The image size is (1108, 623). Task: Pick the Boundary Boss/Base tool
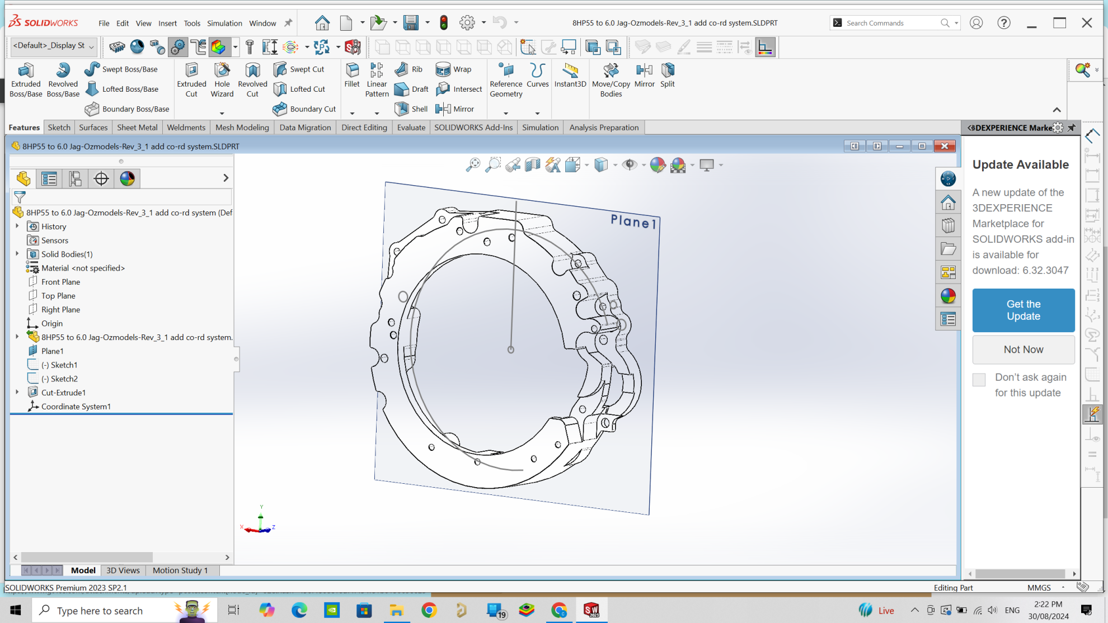coord(127,109)
